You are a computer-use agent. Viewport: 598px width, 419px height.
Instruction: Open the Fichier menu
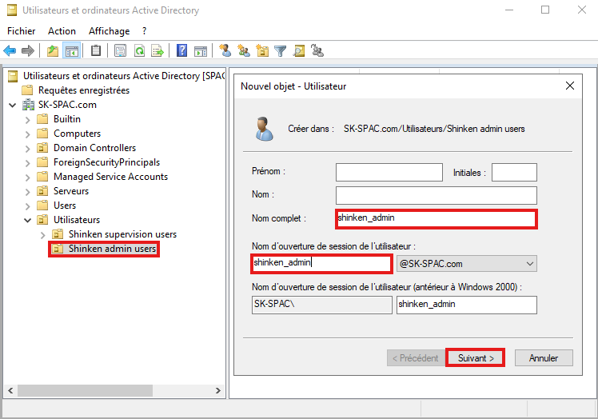coord(22,30)
